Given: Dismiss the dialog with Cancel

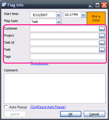Looking at the screenshot, I should coord(94,114).
